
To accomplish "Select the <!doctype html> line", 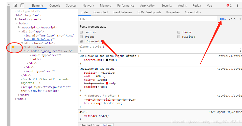I will [27, 11].
